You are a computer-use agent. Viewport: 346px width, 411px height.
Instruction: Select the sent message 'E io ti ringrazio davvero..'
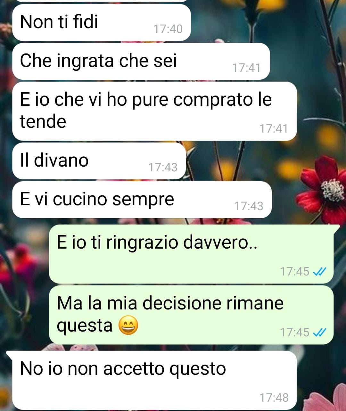coord(191,254)
